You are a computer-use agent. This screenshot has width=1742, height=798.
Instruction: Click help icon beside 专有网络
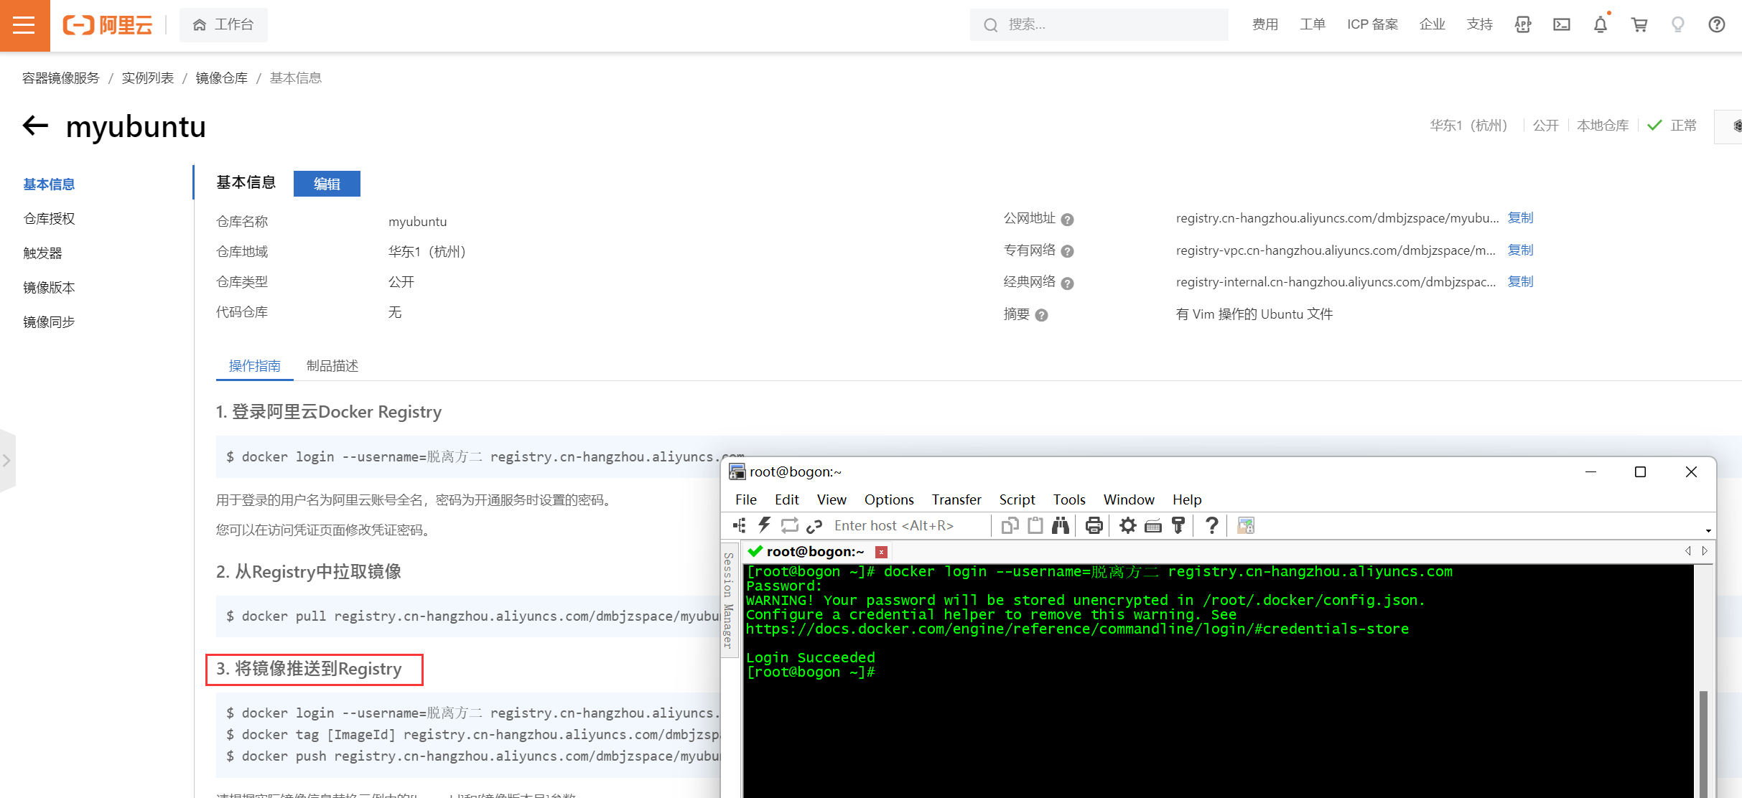tap(1067, 251)
